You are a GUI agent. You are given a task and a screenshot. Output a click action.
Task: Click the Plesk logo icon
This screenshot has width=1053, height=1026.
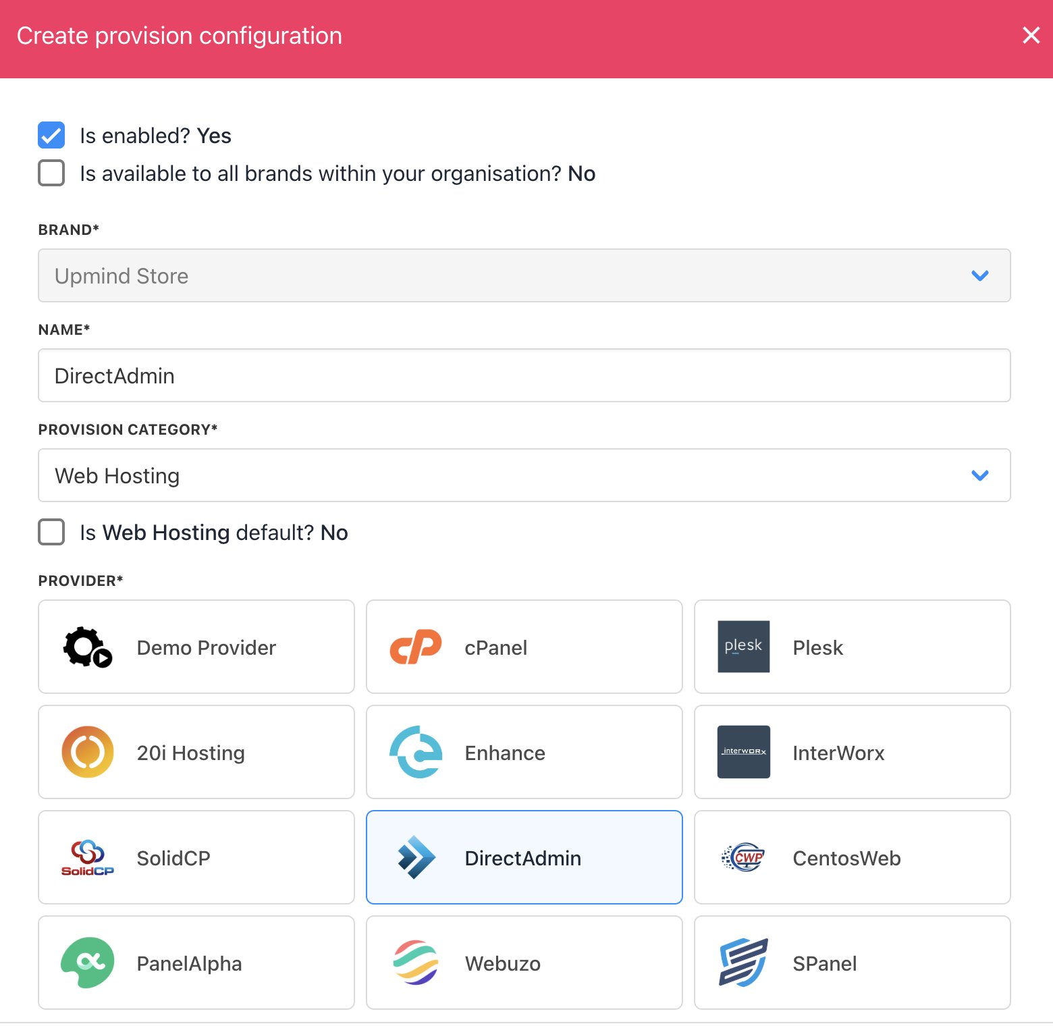tap(744, 647)
